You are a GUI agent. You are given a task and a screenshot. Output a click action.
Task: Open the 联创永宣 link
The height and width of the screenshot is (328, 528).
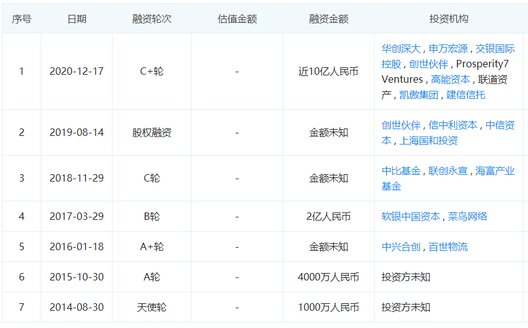[448, 171]
